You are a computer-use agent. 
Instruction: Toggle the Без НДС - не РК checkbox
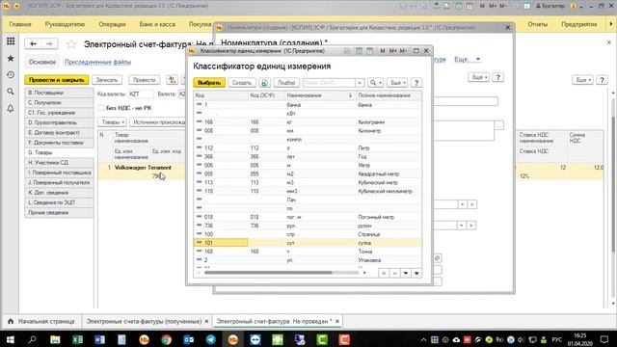point(100,108)
